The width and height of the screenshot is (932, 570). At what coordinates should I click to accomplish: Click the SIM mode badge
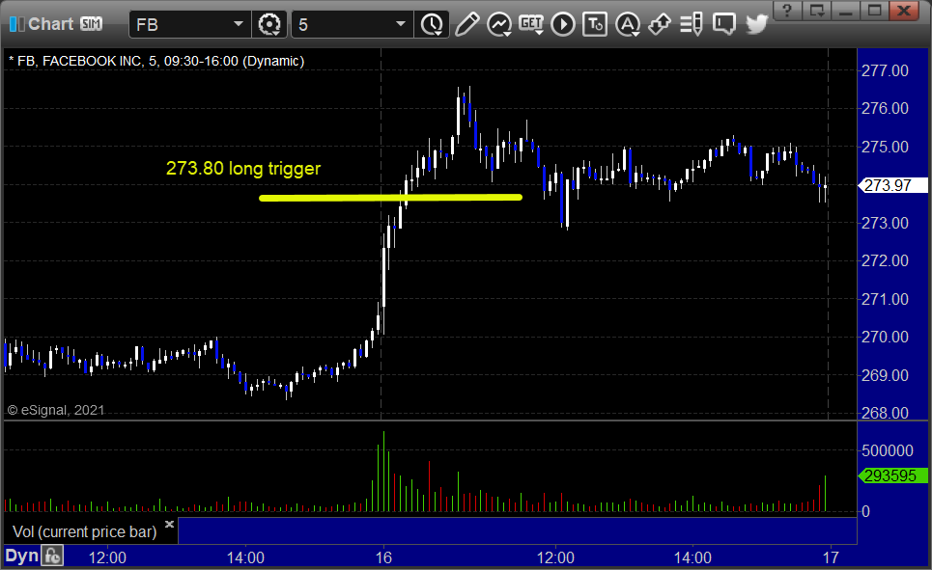tap(91, 24)
